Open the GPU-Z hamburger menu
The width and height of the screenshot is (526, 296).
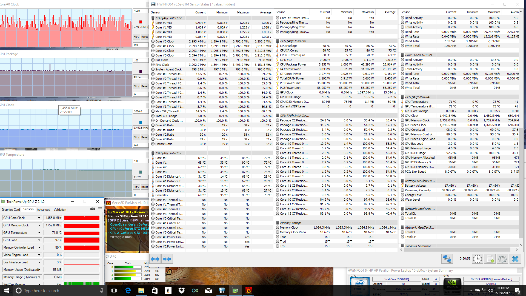100,209
